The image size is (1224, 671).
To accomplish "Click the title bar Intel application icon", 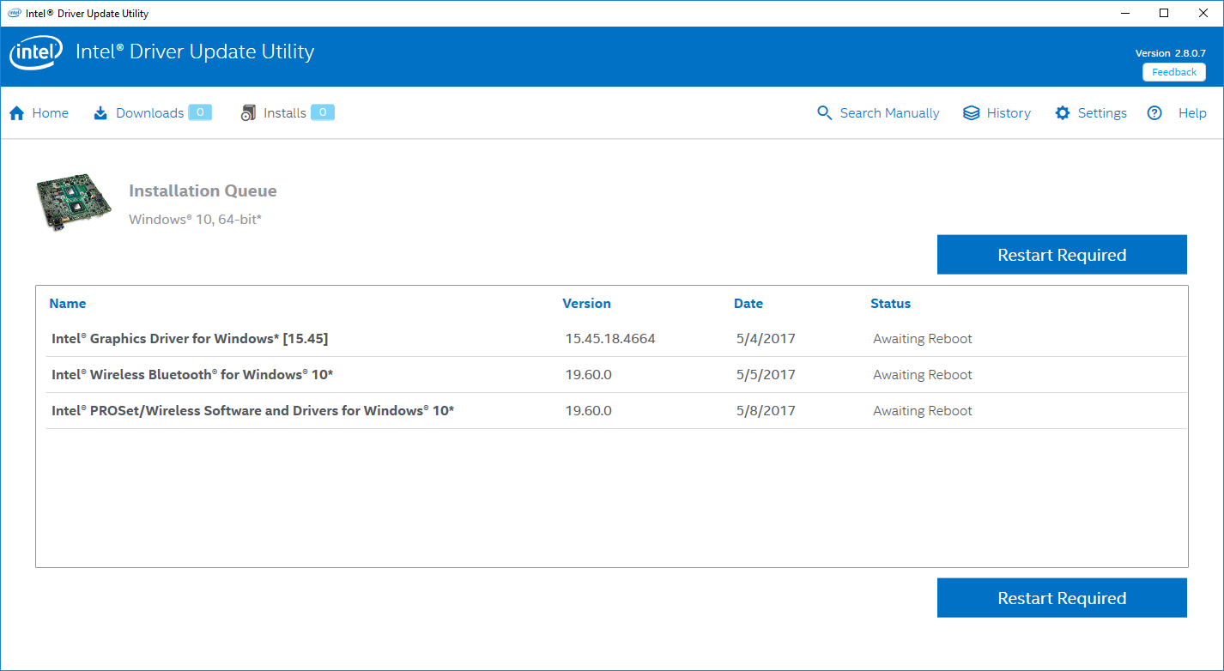I will point(15,13).
